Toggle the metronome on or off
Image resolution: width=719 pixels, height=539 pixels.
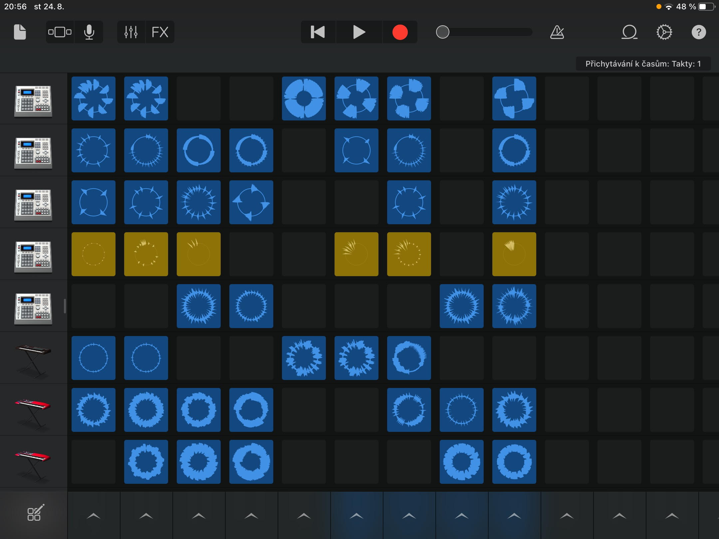click(x=557, y=32)
